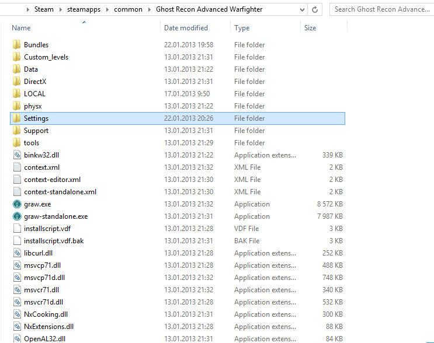Click the 22.01.2013 19:58 date cell
Image resolution: width=434 pixels, height=343 pixels.
click(x=189, y=45)
